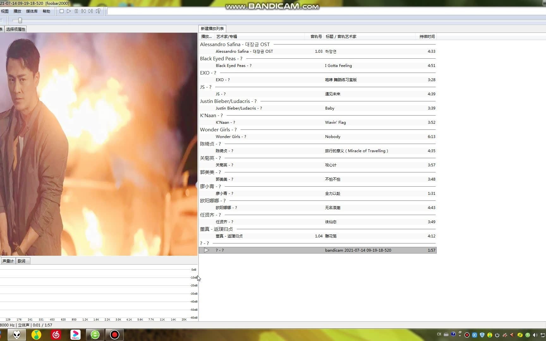Pause playback with the Pause button
This screenshot has width=546, height=341.
pos(76,11)
